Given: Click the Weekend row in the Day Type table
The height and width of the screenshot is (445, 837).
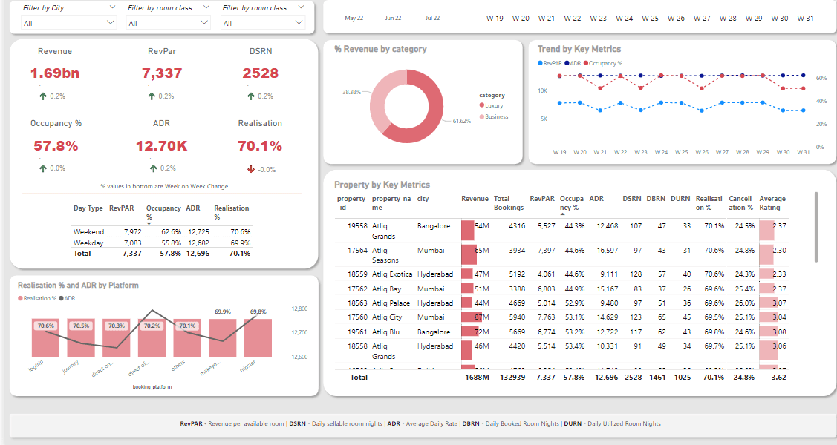Looking at the screenshot, I should tap(161, 232).
